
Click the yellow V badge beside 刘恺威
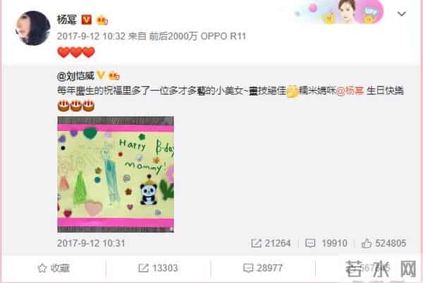point(101,75)
